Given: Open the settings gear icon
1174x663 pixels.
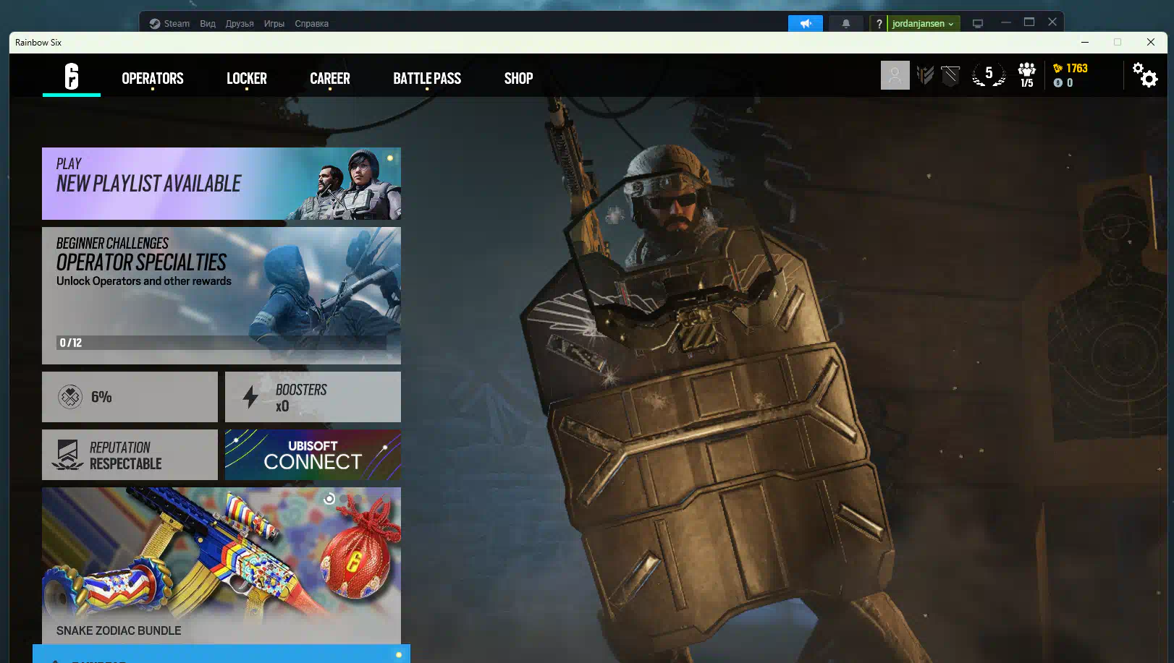Looking at the screenshot, I should (1145, 75).
